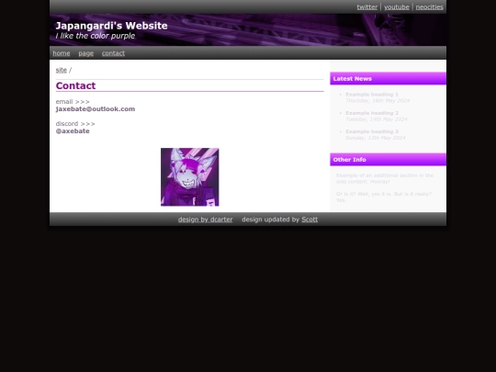Click the Japangardi's Website title
This screenshot has height=372, width=496.
click(x=112, y=26)
